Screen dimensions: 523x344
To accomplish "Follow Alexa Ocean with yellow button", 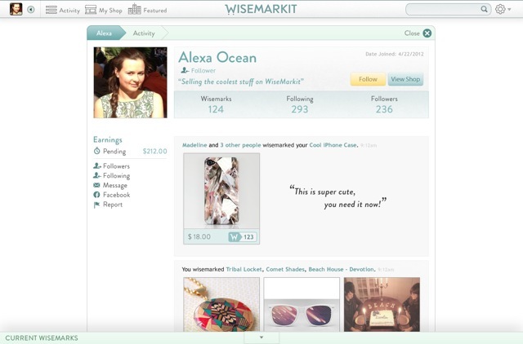I will pos(368,79).
